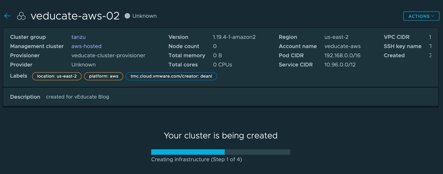The height and width of the screenshot is (174, 443).
Task: Click the cluster hexagon icon beside the title
Action: pos(21,17)
